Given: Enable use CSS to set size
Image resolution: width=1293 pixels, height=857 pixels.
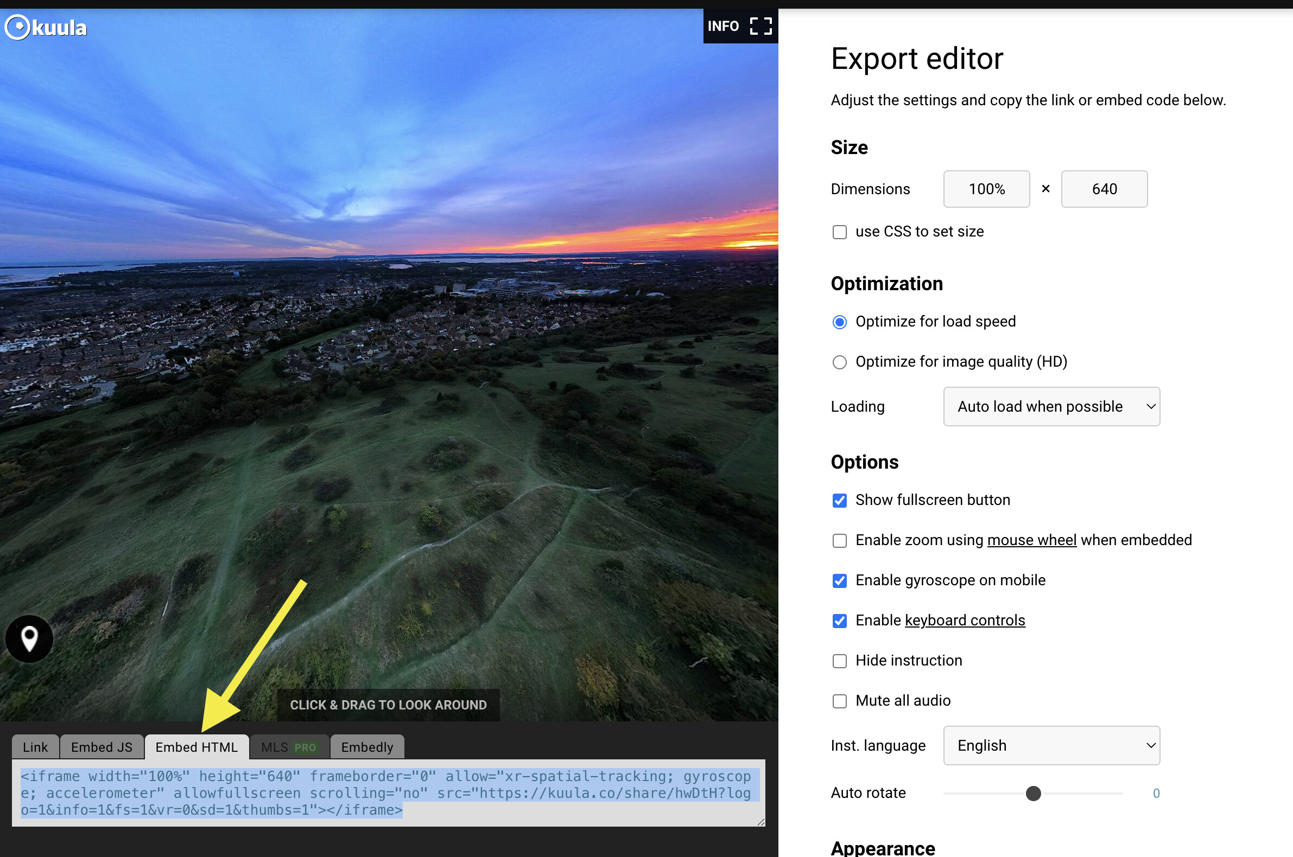Looking at the screenshot, I should (x=839, y=232).
